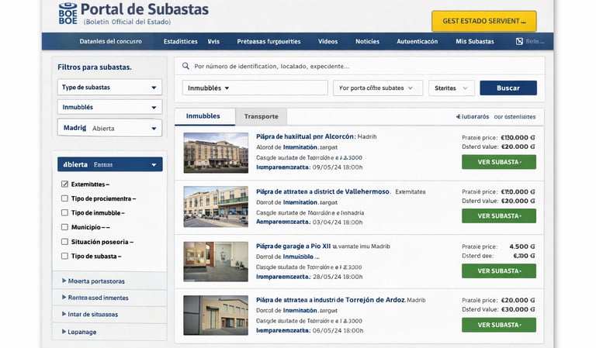
Task: Click the Buscar button
Action: point(508,88)
